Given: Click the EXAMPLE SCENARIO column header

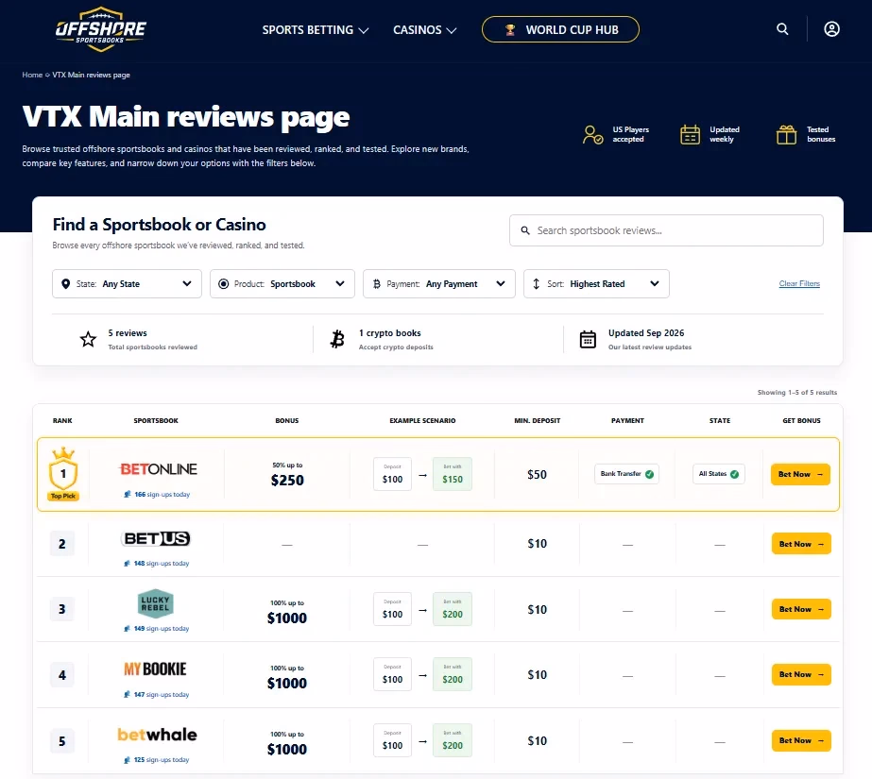Looking at the screenshot, I should pyautogui.click(x=422, y=420).
